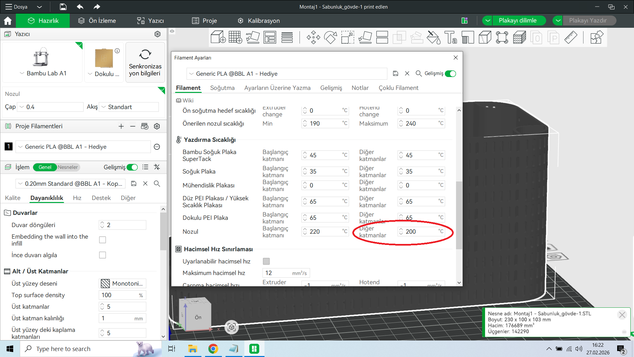Screen dimensions: 634x357
Task: Click the Arrange all objects icon
Action: [270, 37]
